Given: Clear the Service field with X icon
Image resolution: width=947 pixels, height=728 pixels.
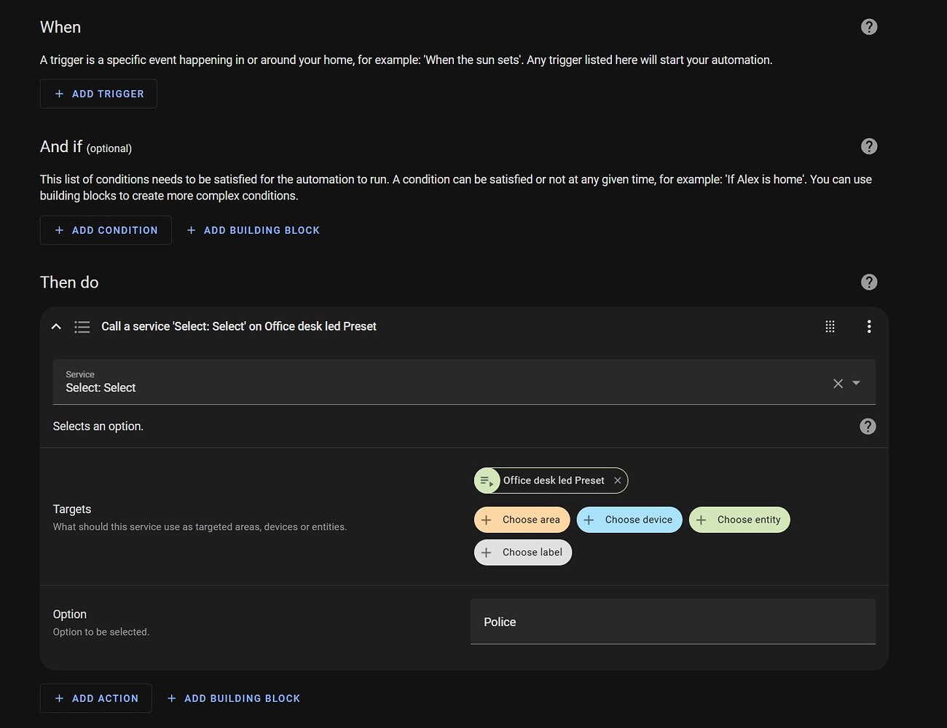Looking at the screenshot, I should tap(838, 383).
